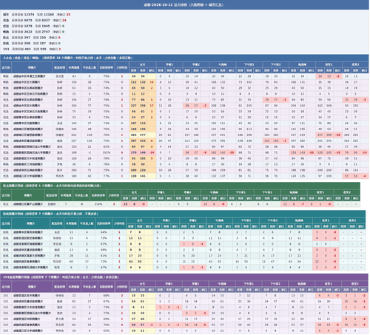Select the summary value 319
370x335 pixels.
point(43,38)
